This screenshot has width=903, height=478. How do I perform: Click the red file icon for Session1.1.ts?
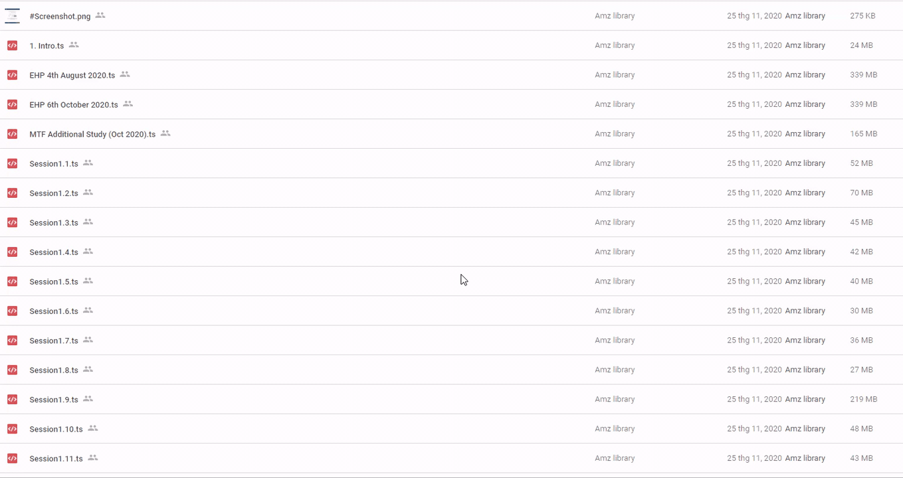pyautogui.click(x=12, y=163)
